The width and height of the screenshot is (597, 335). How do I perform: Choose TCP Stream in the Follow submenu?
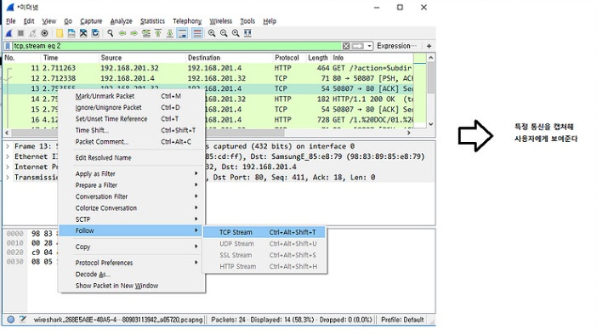tap(264, 232)
